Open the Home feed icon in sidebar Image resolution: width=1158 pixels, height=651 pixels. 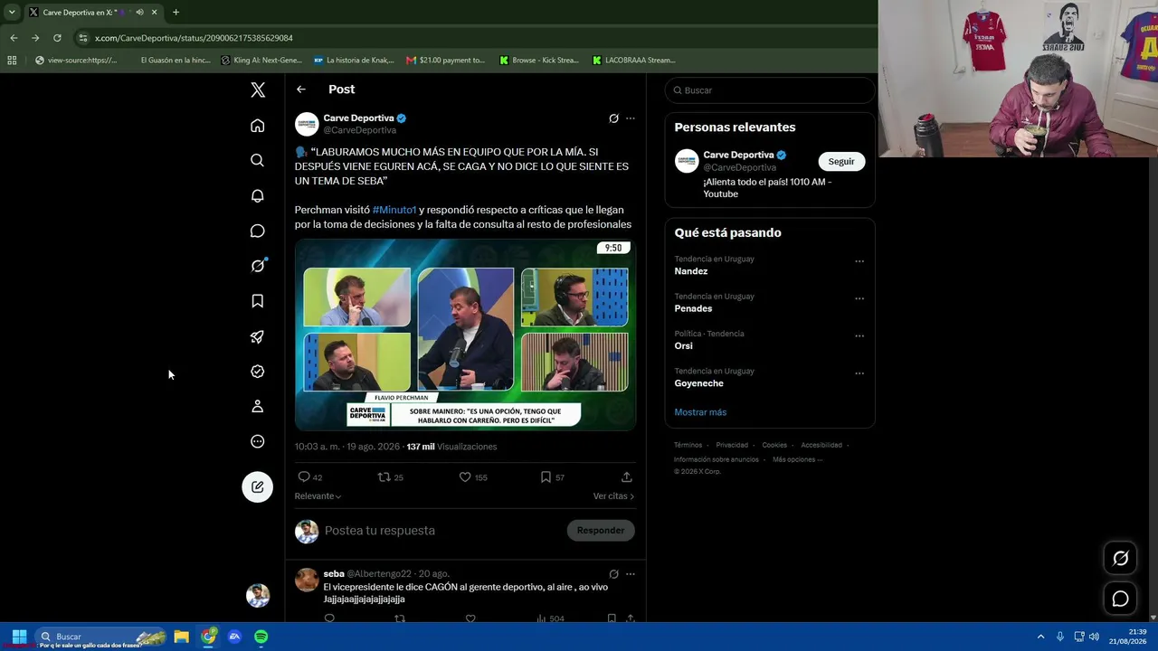(x=258, y=126)
